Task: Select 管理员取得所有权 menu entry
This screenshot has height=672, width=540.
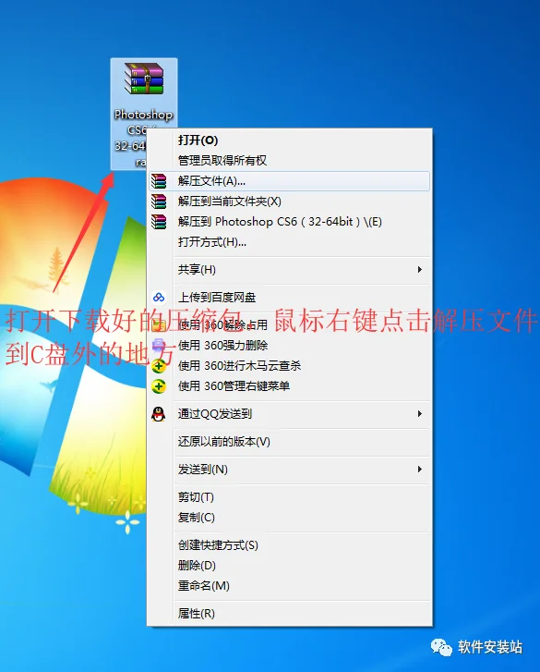Action: (x=289, y=160)
